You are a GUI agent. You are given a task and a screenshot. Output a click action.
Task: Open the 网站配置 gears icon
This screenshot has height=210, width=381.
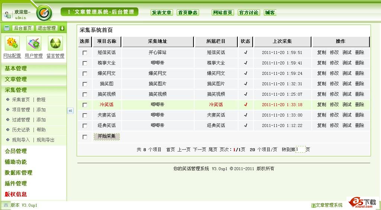click(x=12, y=43)
